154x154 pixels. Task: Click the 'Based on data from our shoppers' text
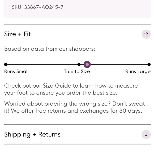click(50, 49)
